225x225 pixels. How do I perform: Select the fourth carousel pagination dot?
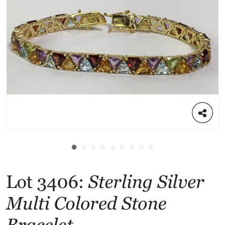pyautogui.click(x=103, y=147)
